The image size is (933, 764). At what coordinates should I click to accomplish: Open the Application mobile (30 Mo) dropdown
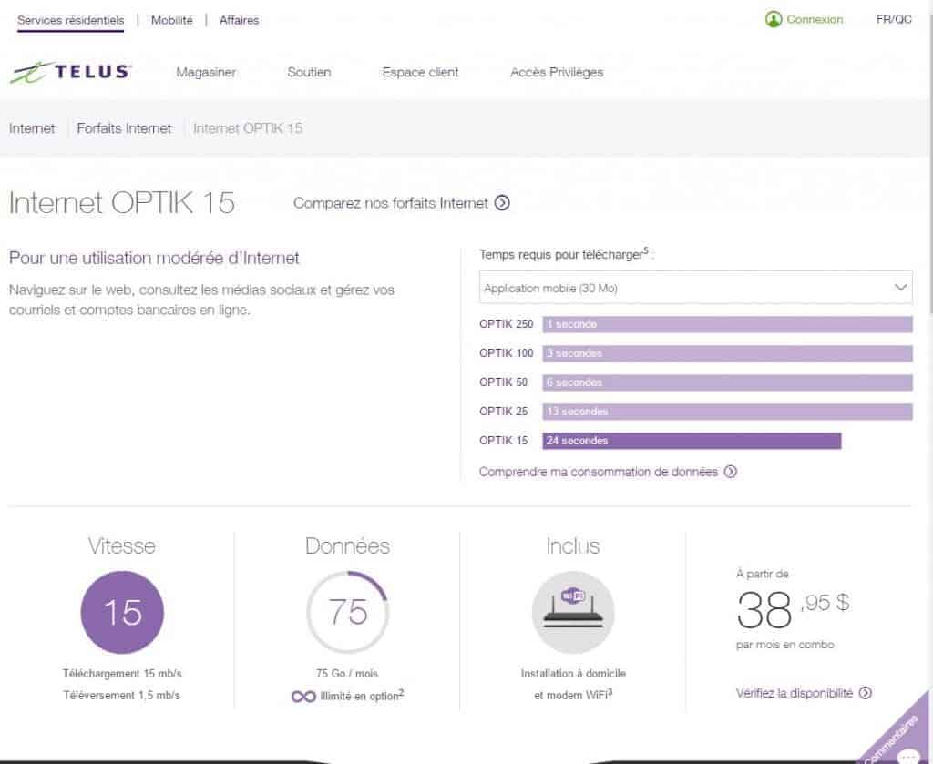pyautogui.click(x=695, y=288)
